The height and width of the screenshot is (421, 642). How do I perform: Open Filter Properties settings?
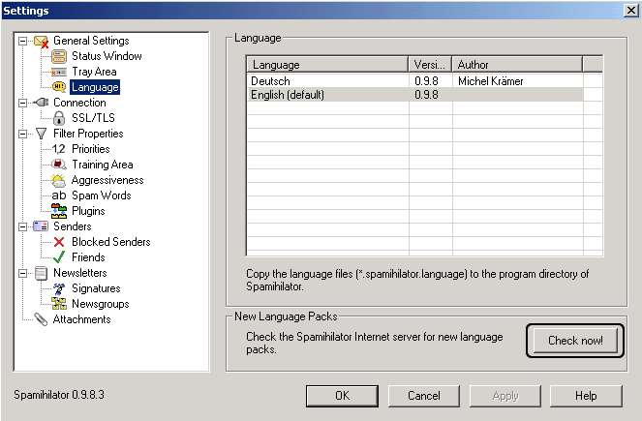pos(88,134)
